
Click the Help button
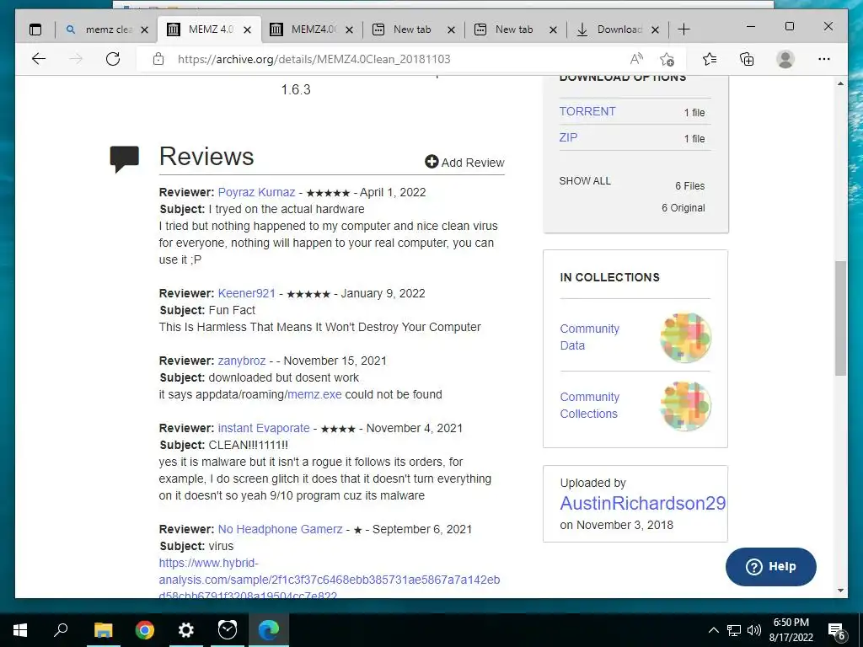[770, 567]
